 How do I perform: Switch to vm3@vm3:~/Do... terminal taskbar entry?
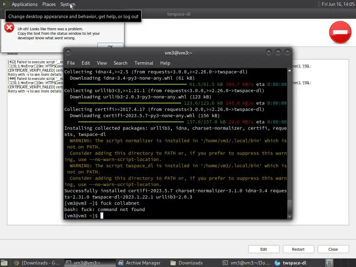246,263
